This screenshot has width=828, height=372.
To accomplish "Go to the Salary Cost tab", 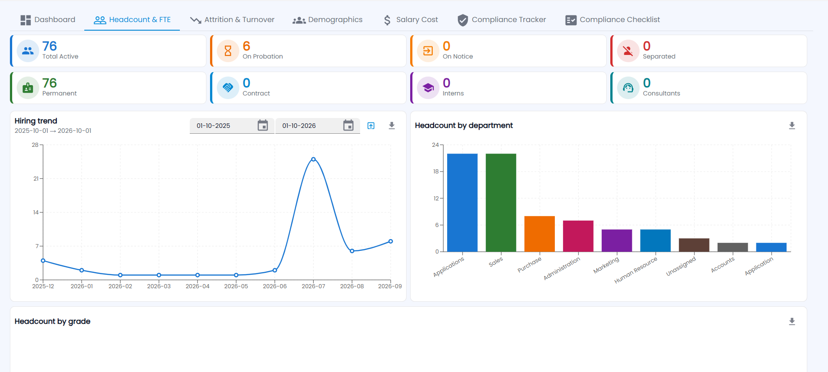I will 411,20.
